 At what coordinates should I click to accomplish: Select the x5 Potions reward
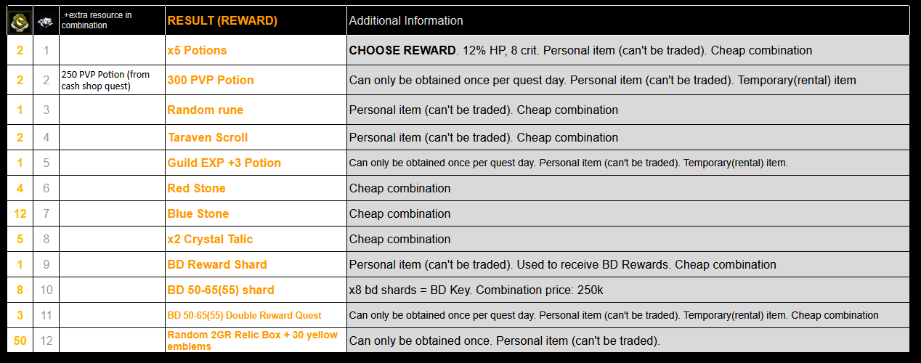tap(197, 51)
